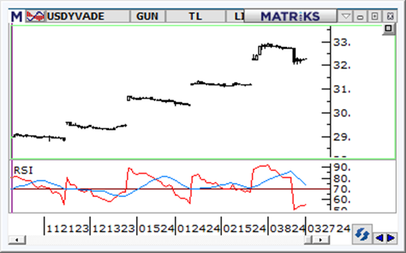Toggle the small square box in chart corner
This screenshot has width=406, height=253.
[x=388, y=28]
